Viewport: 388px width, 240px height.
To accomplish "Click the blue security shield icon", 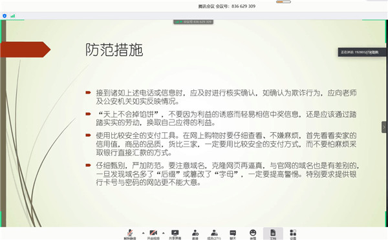I will pos(5,16).
